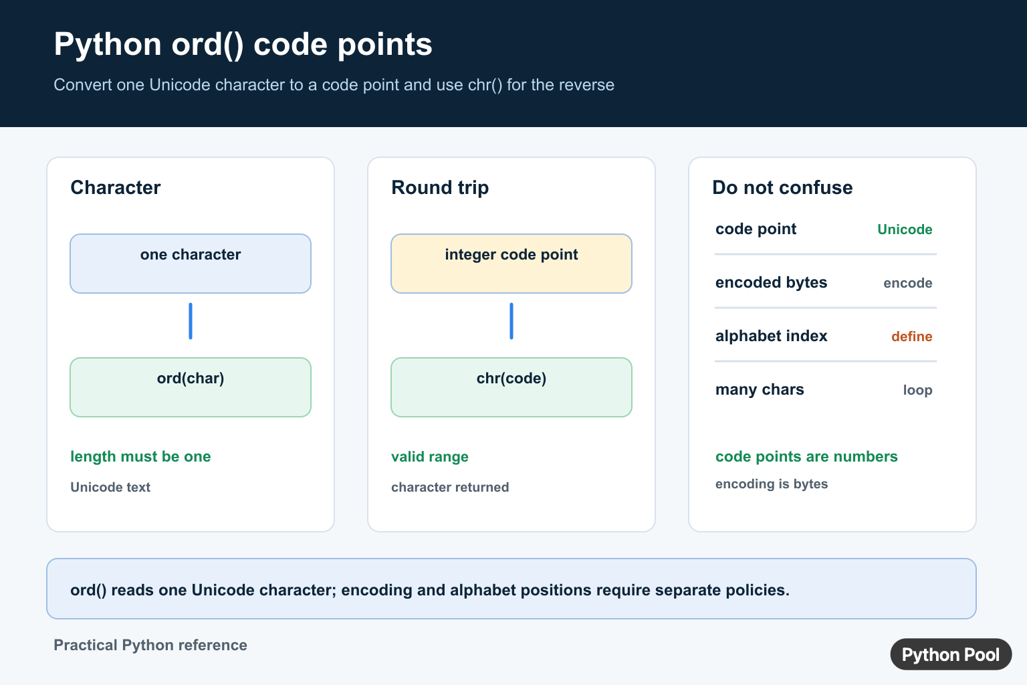
Task: Click the orange define label
Action: tap(911, 336)
